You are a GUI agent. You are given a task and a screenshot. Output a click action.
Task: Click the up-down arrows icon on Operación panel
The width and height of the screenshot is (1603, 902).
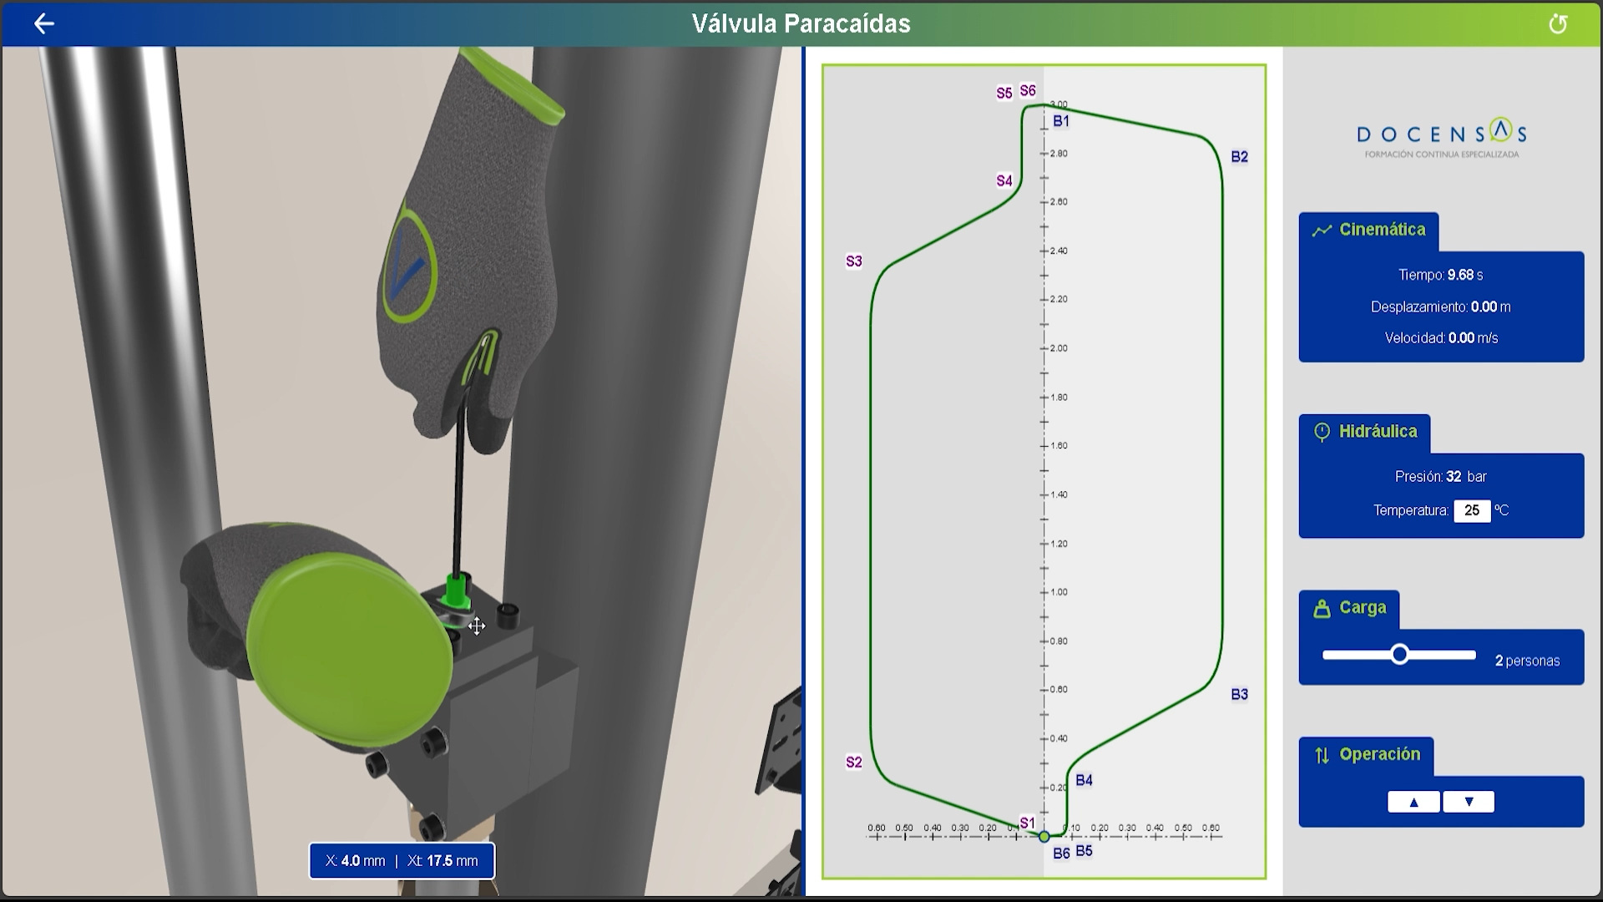(x=1322, y=753)
